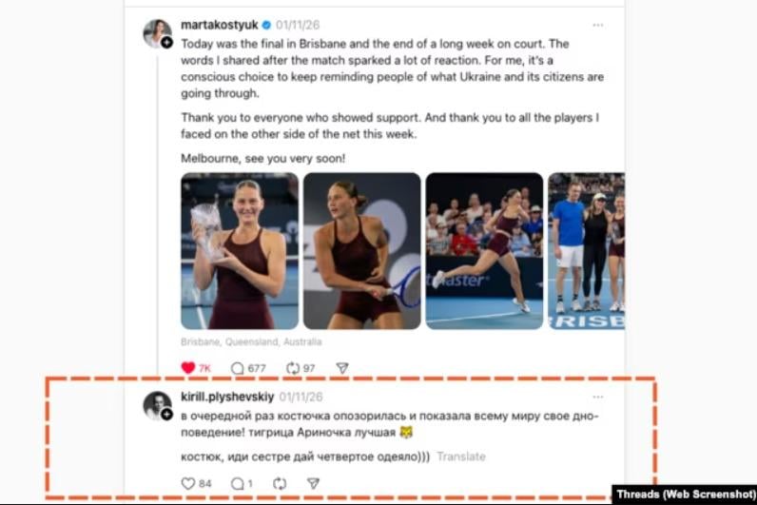Open the backhand swing photo
This screenshot has width=757, height=505.
coord(362,251)
